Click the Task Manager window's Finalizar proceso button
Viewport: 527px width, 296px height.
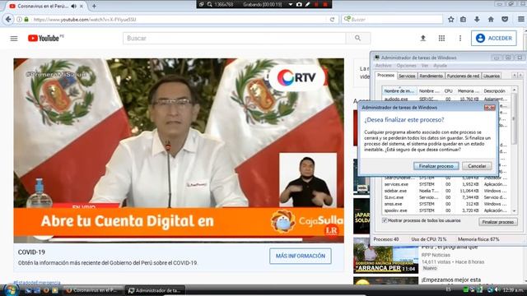(x=497, y=222)
